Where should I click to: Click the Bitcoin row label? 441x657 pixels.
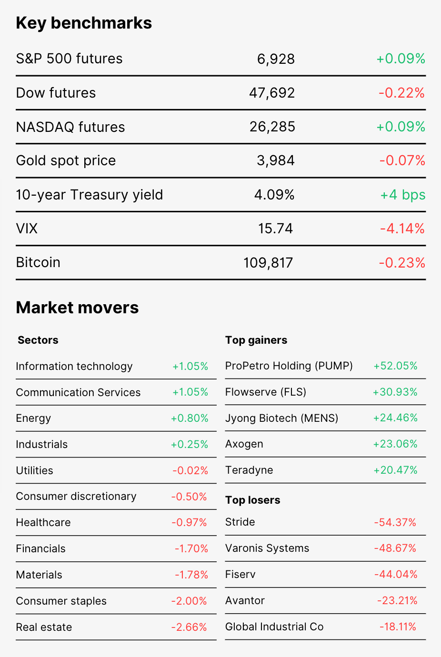click(38, 262)
